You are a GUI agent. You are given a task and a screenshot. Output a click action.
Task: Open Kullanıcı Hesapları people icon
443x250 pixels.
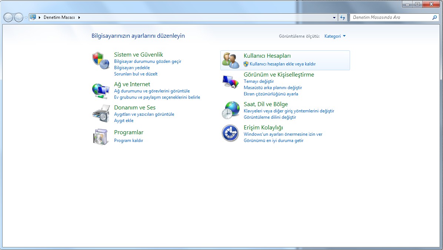click(230, 60)
